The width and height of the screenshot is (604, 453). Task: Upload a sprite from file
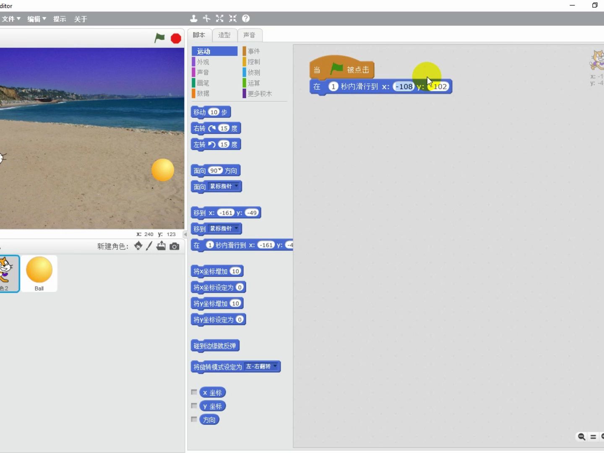click(x=161, y=246)
